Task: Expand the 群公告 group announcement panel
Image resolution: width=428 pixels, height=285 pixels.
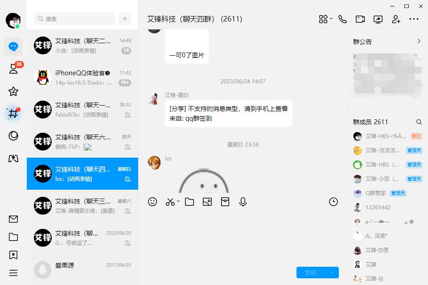Action: click(x=420, y=41)
